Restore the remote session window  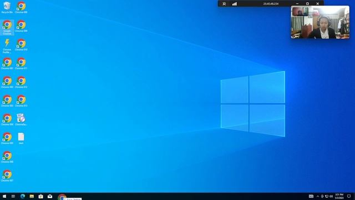[x=307, y=4]
